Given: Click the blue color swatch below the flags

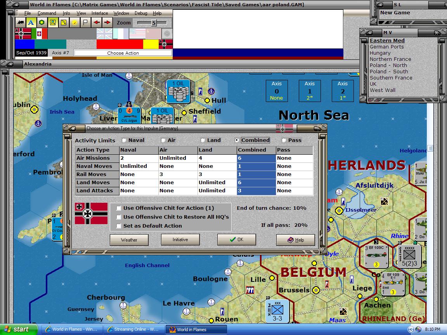Looking at the screenshot, I should click(x=25, y=44).
